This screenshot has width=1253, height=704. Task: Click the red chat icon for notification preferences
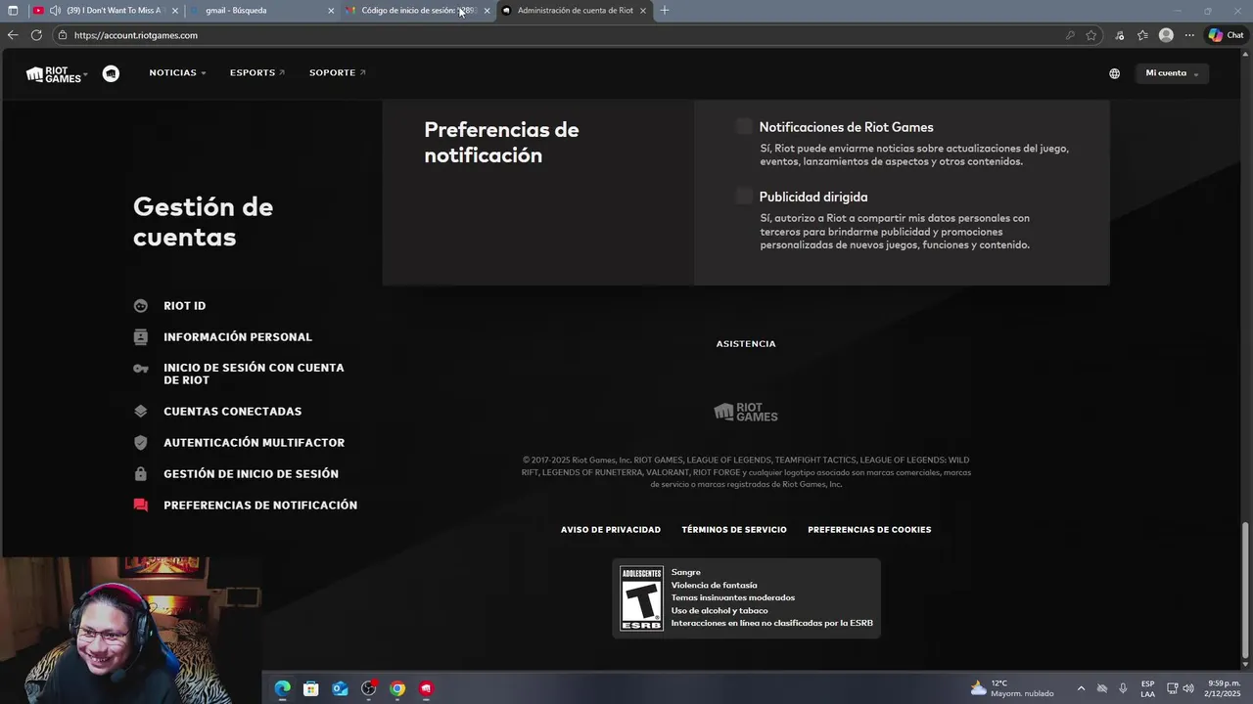(141, 506)
